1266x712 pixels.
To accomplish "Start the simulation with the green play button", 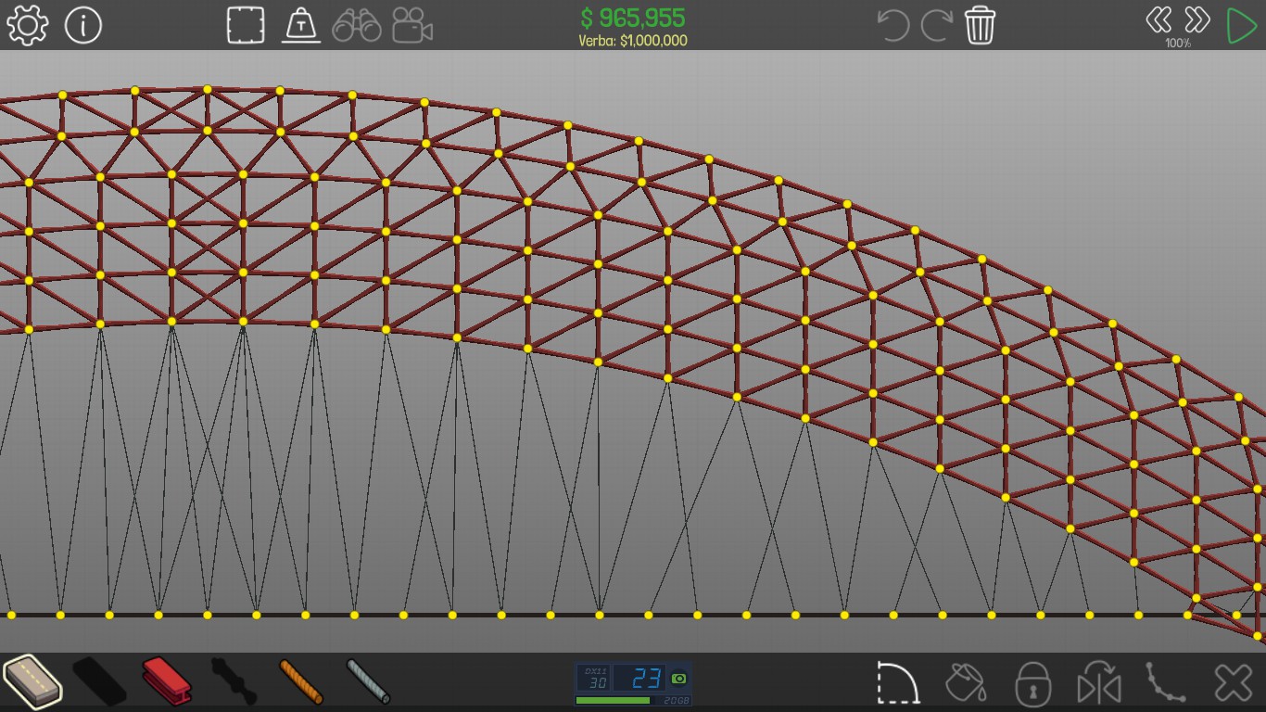I will click(1241, 25).
